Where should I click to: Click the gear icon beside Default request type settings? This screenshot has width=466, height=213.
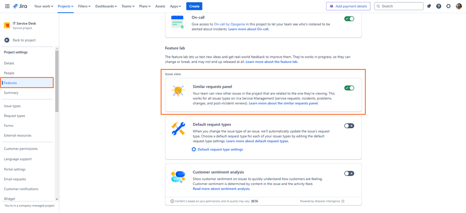(x=194, y=150)
